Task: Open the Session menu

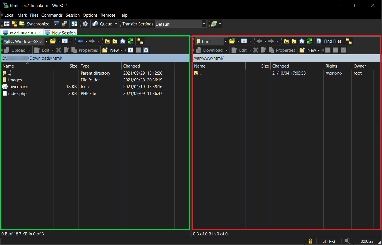Action: point(73,15)
